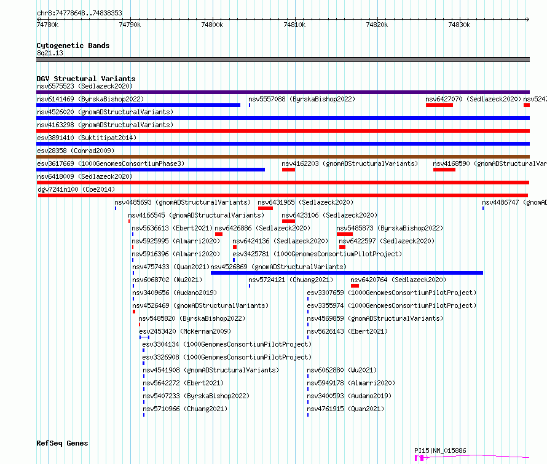Click nsv4166545 (gnomADStructuralVariants) label
The image size is (547, 464).
tap(197, 215)
